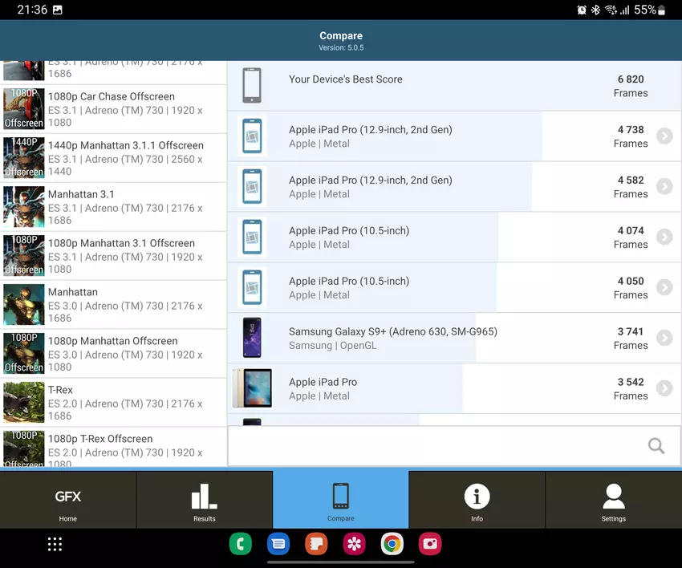682x568 pixels.
Task: Open the blue Messages app
Action: (278, 544)
